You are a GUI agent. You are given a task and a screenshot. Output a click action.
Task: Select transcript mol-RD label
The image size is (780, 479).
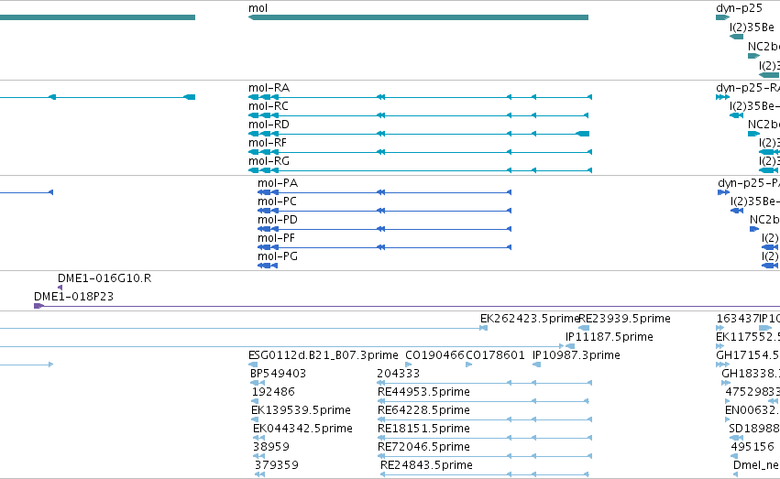[269, 125]
